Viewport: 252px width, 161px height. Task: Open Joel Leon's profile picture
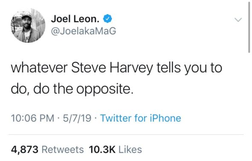pos(28,25)
